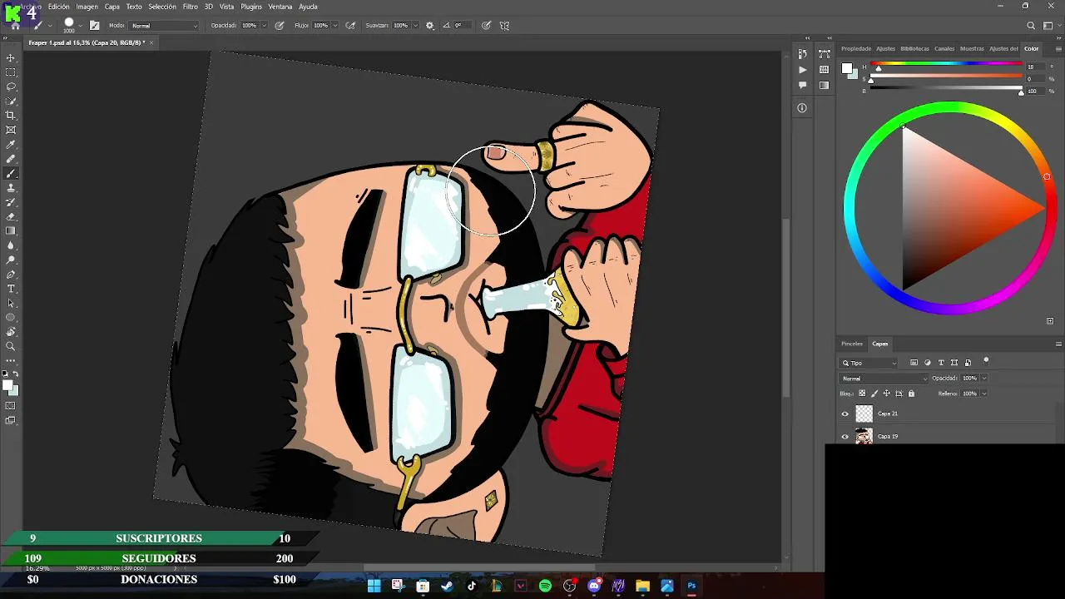Select the Eraser tool
Image resolution: width=1065 pixels, height=599 pixels.
(x=11, y=216)
